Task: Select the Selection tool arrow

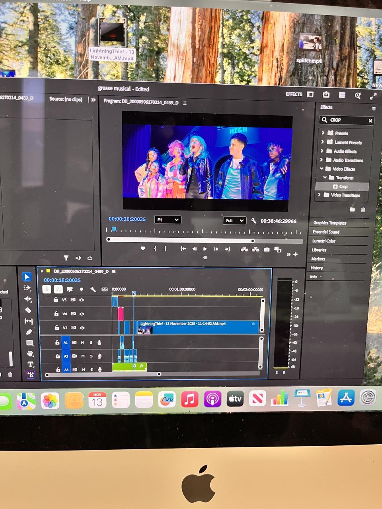Action: (x=27, y=276)
